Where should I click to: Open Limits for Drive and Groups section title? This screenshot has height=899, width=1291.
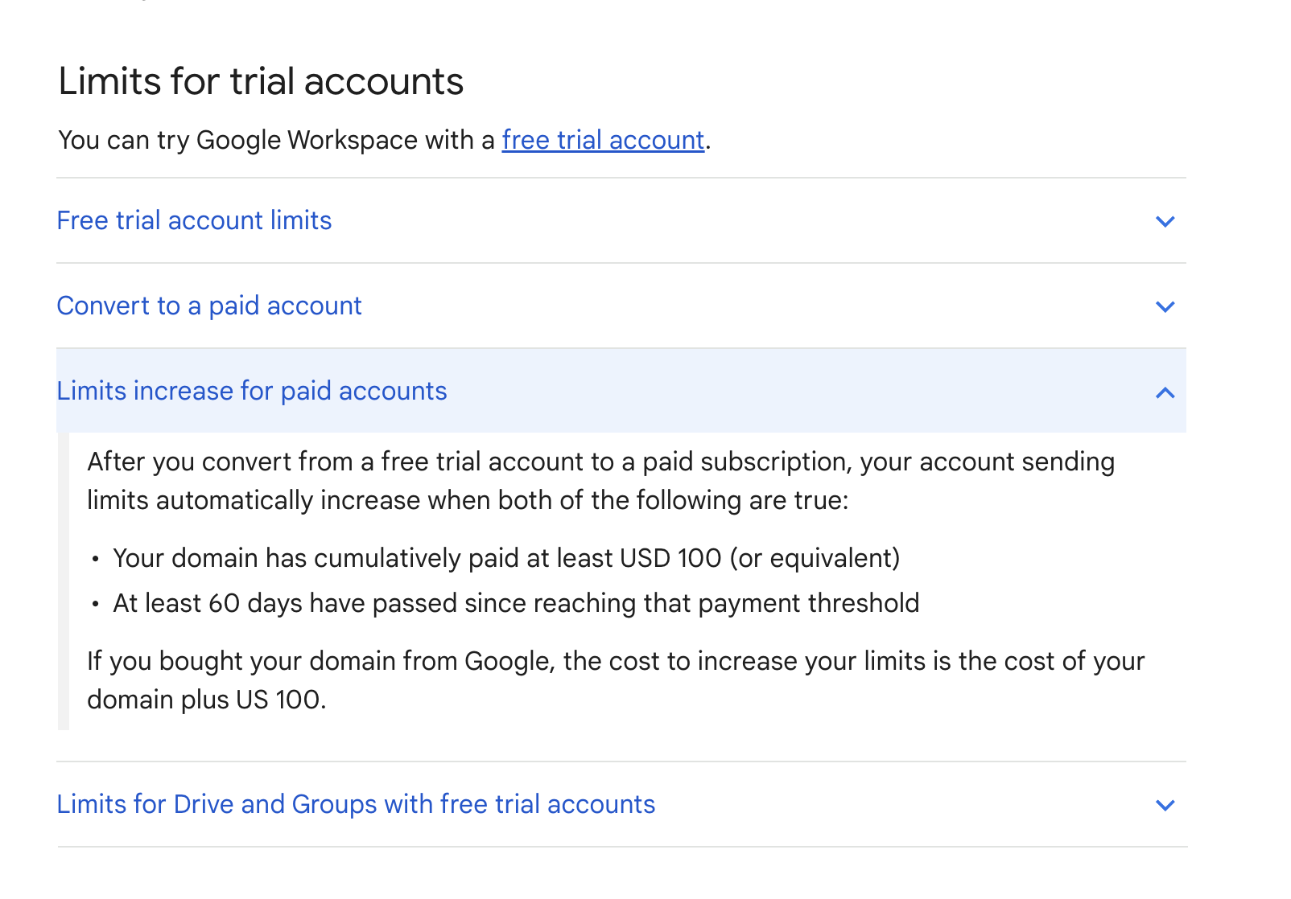[356, 804]
